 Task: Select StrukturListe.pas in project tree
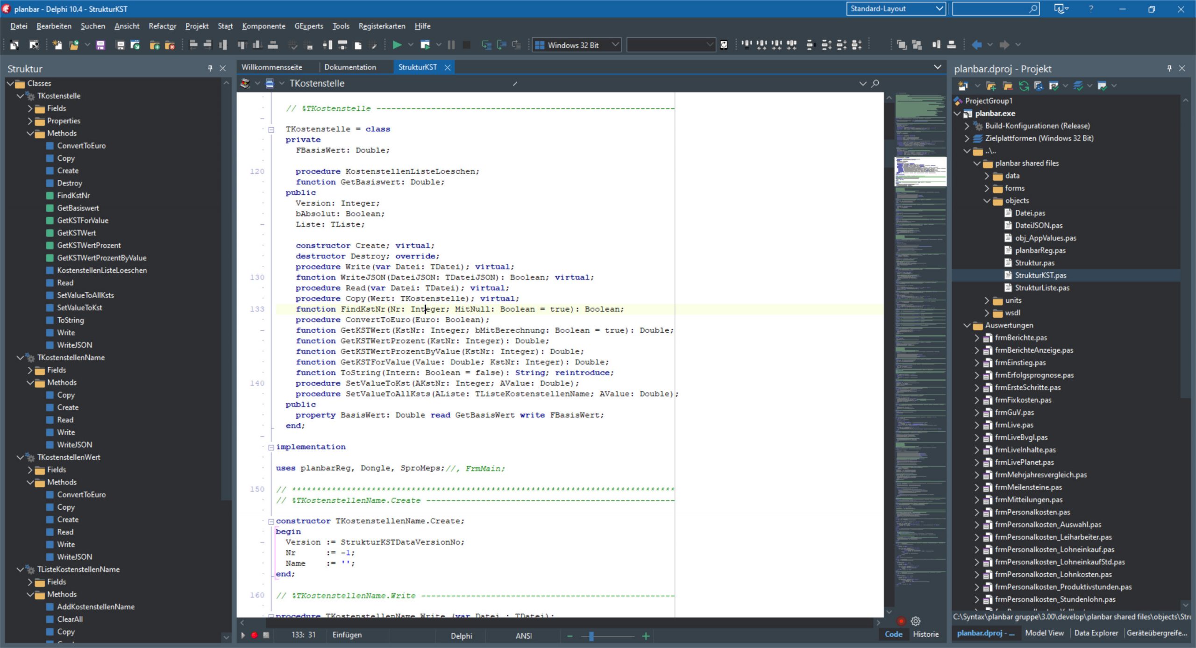point(1042,288)
